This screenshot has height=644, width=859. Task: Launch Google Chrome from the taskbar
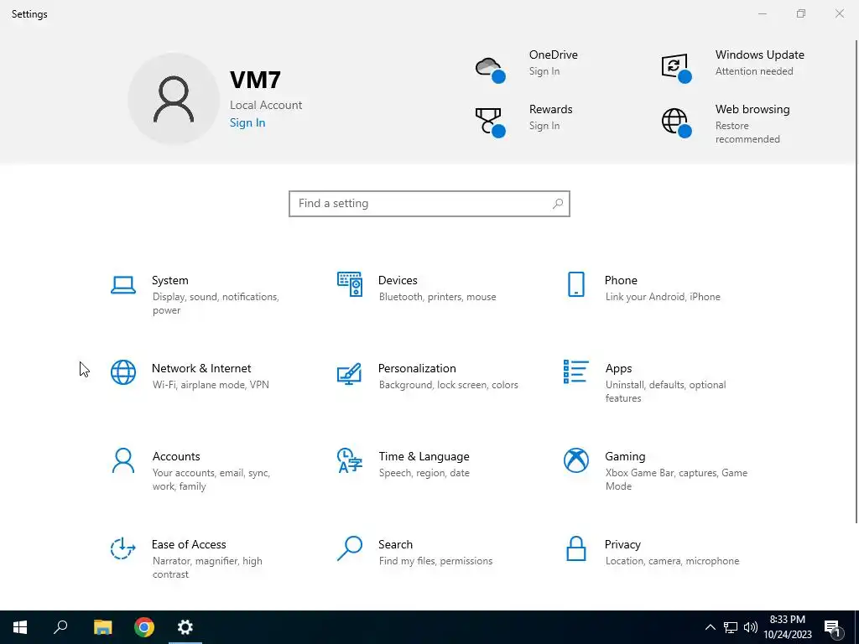coord(144,627)
